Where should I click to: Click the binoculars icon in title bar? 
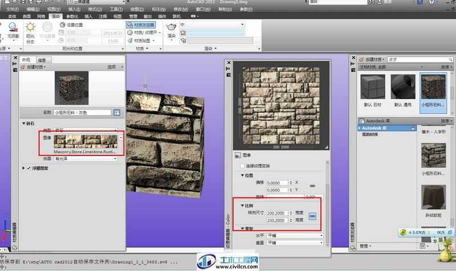coord(372,2)
